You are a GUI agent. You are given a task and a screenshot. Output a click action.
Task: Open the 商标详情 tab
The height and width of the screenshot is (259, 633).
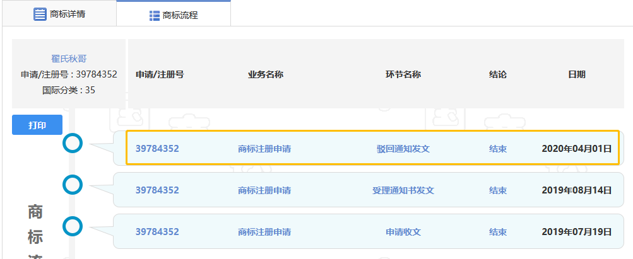(x=59, y=14)
